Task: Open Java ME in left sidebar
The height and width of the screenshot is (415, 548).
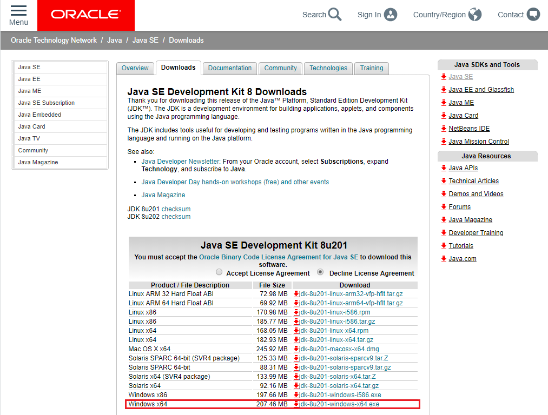Action: pos(60,91)
